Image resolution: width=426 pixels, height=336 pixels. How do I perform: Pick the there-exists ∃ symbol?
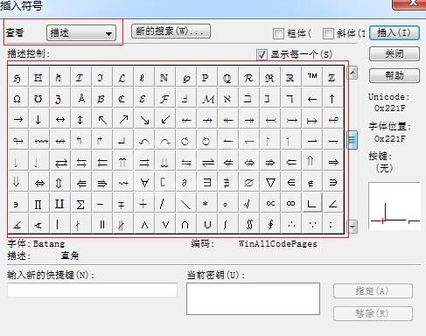[x=207, y=183]
